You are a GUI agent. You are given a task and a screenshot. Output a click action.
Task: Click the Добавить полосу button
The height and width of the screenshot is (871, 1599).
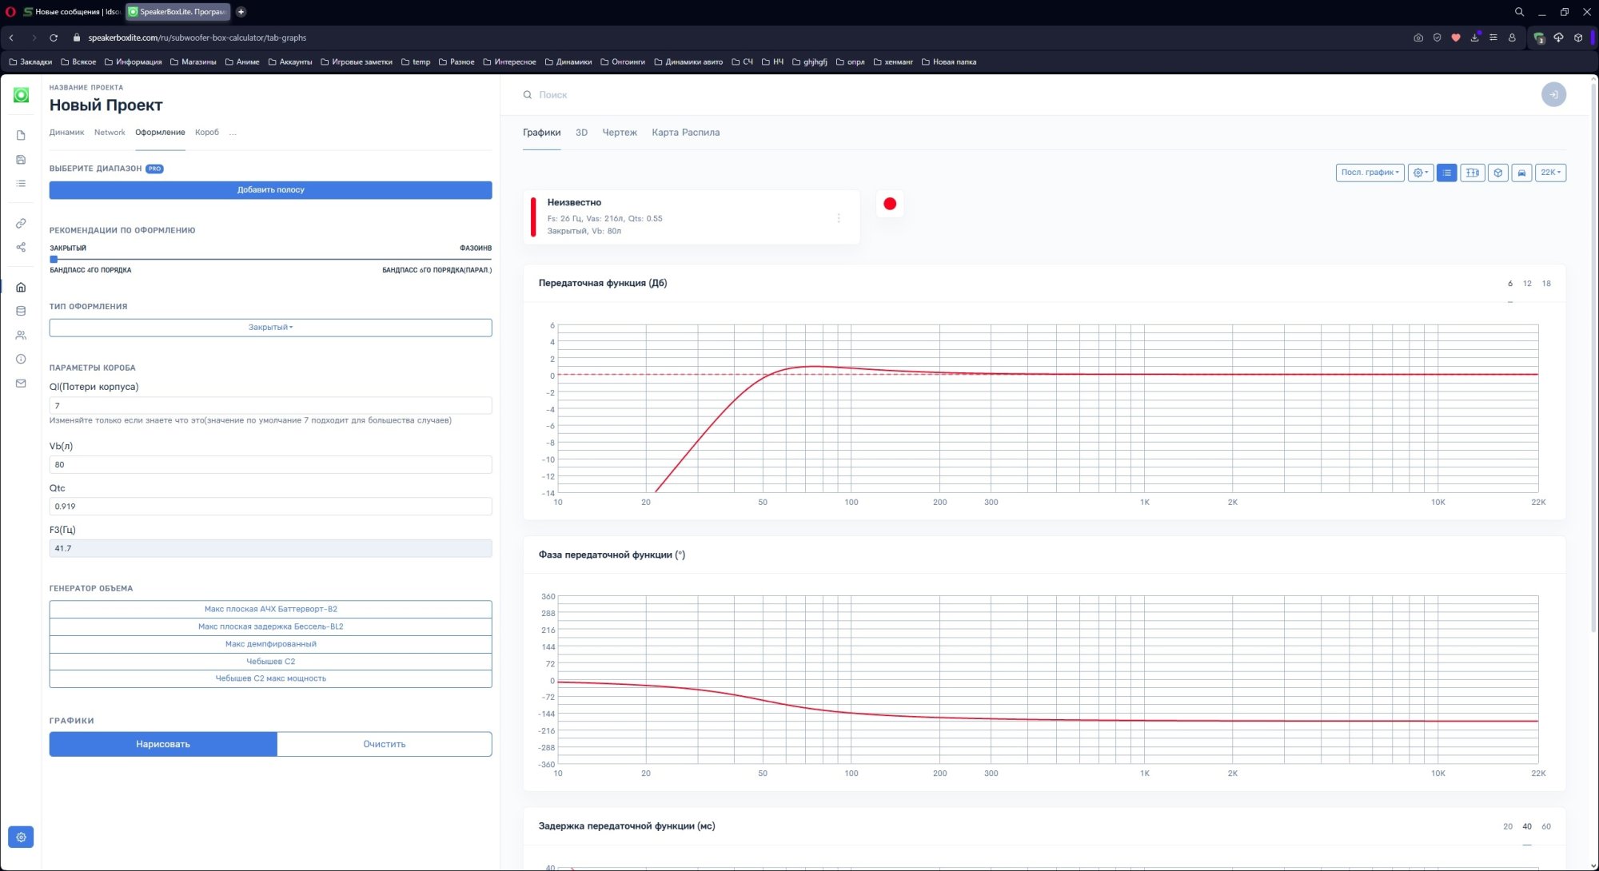pos(270,190)
